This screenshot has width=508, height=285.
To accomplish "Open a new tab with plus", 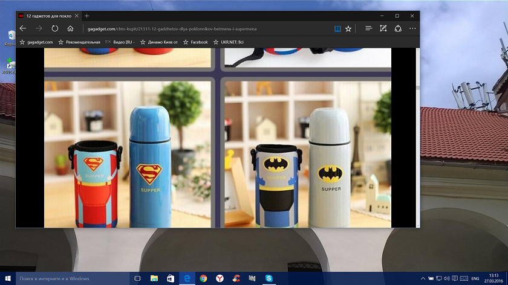I will [x=87, y=16].
